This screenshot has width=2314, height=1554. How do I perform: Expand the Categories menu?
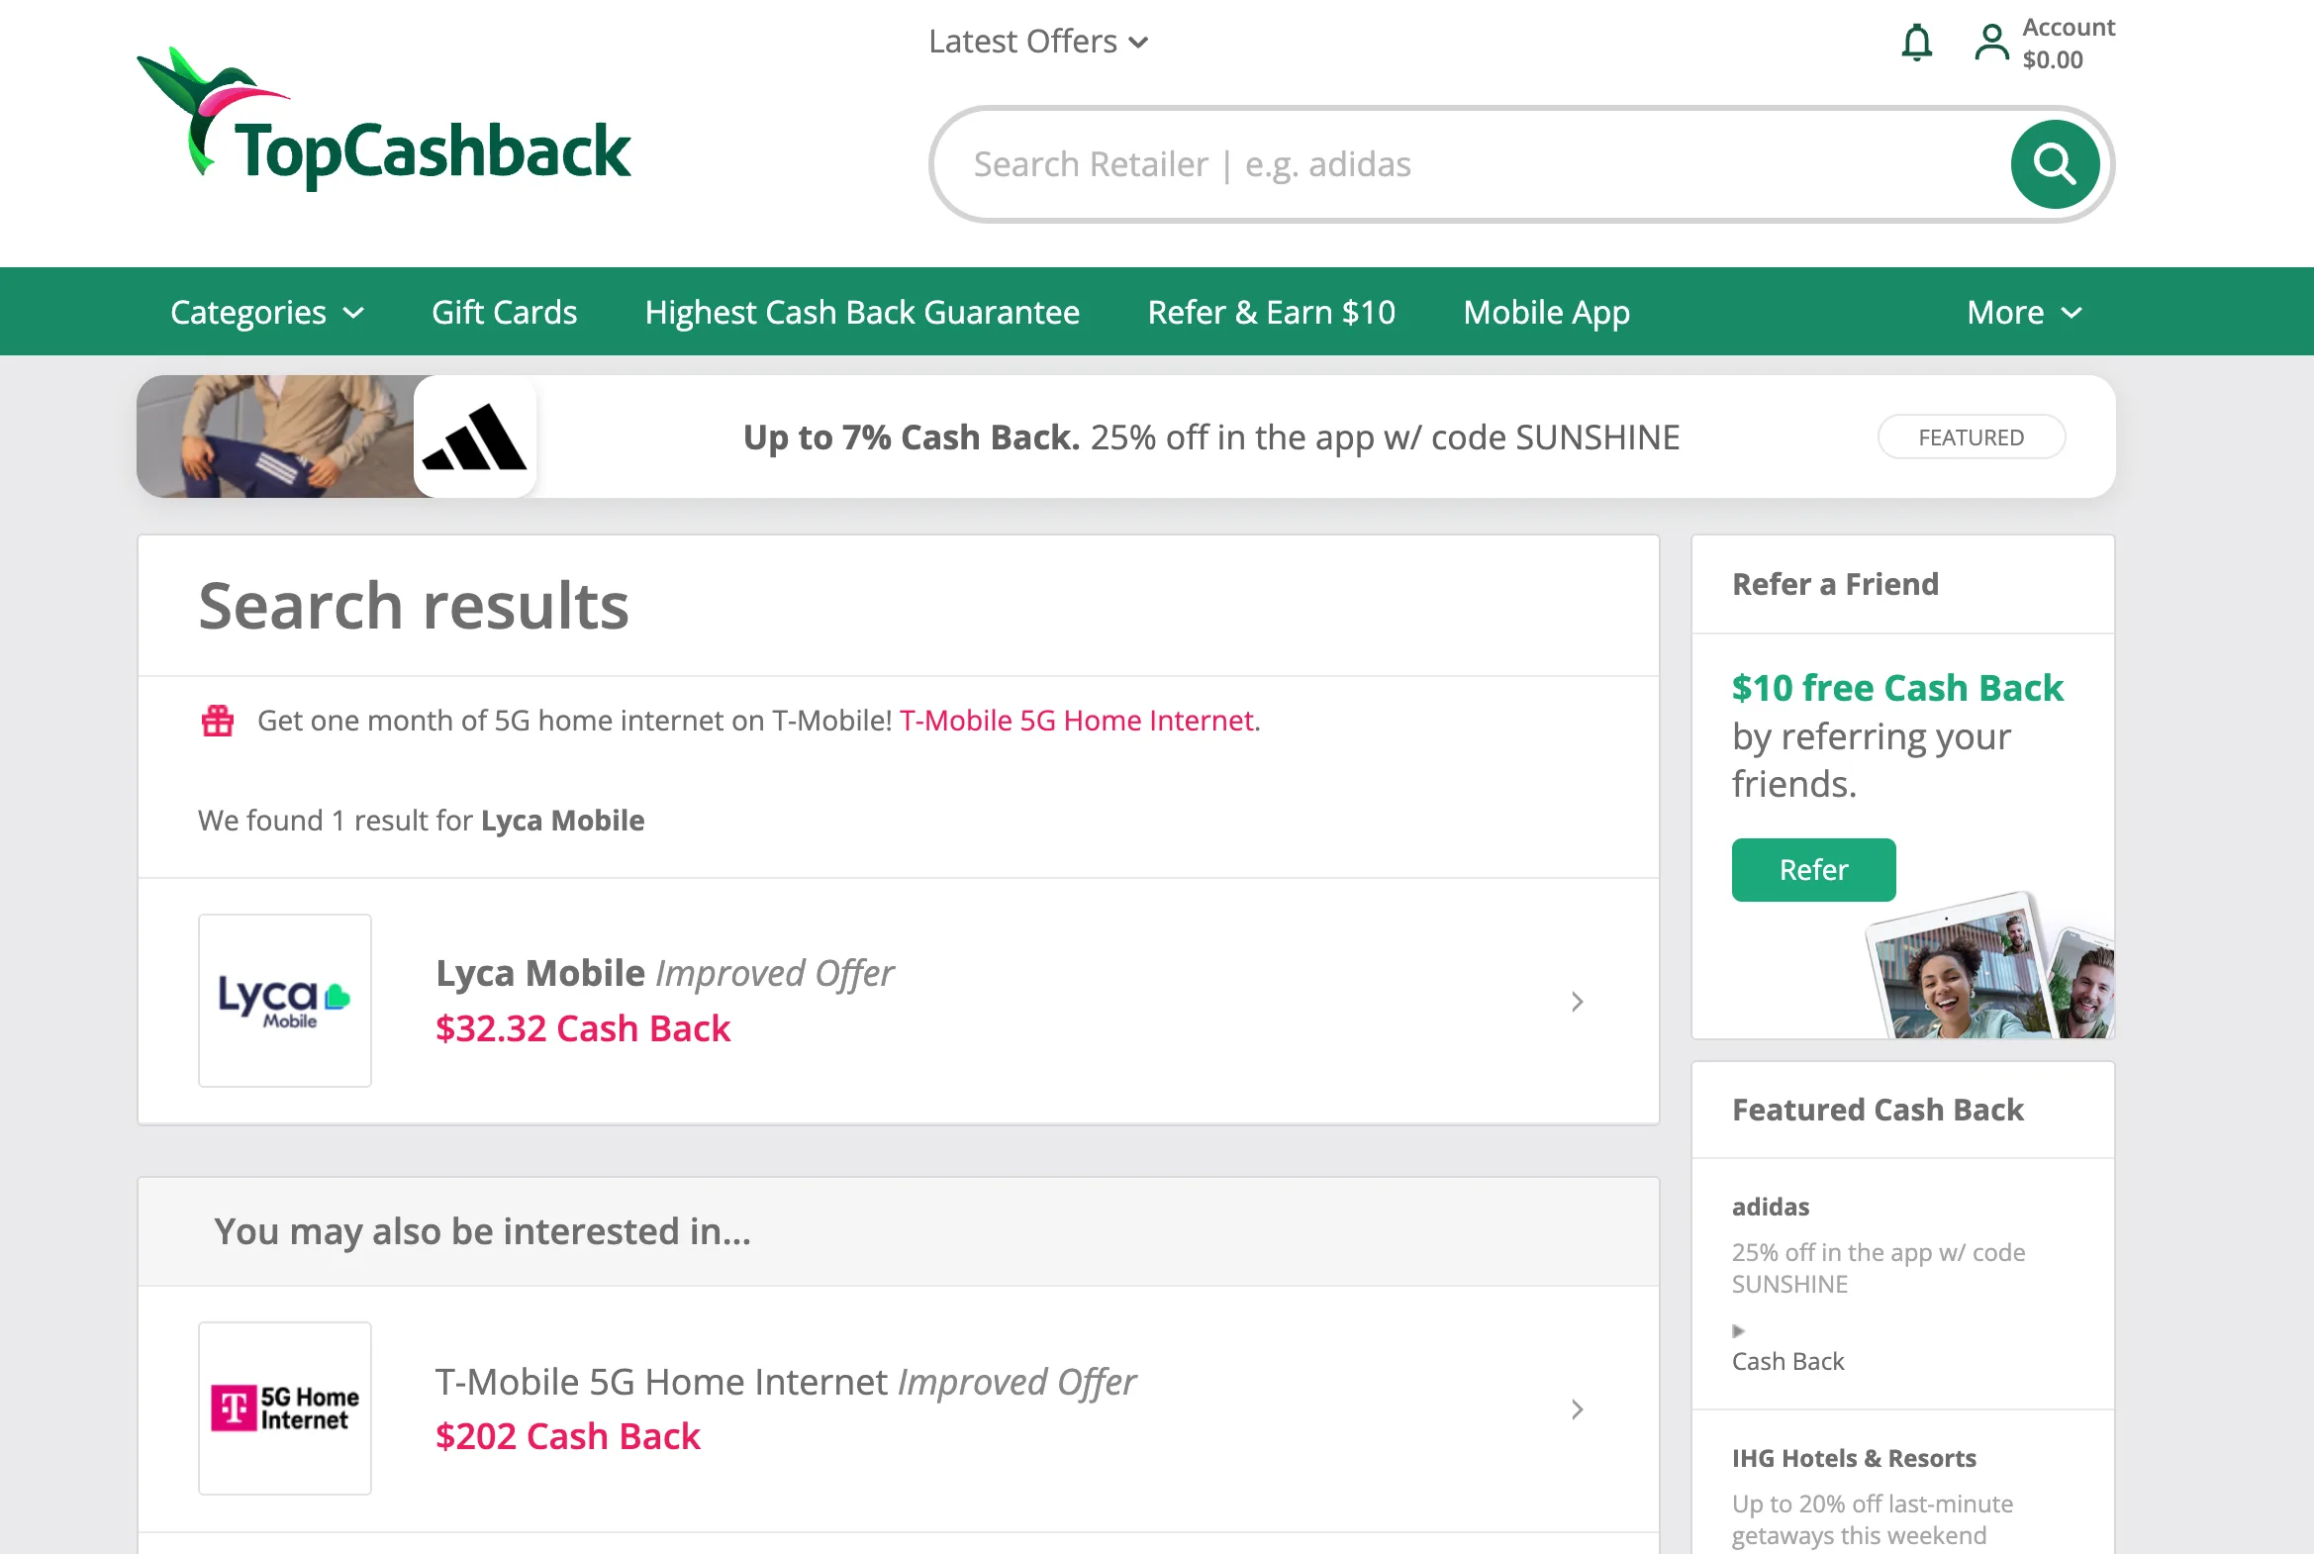coord(267,312)
